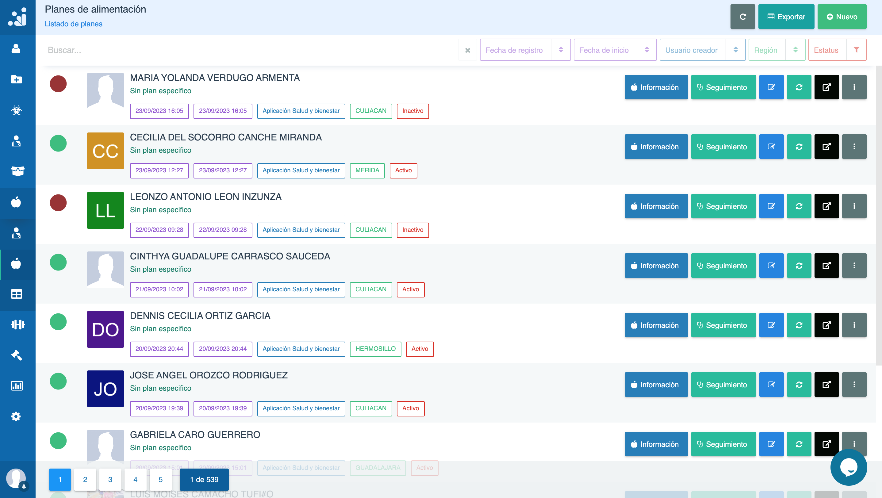
Task: Edit Maria Yolanda Verdugo Armenta's plan
Action: coord(771,87)
